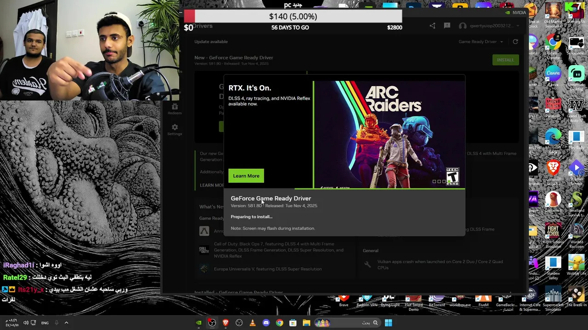Viewport: 588px width, 330px height.
Task: Click the Wobbly Life desktop shortcut
Action: pyautogui.click(x=576, y=265)
